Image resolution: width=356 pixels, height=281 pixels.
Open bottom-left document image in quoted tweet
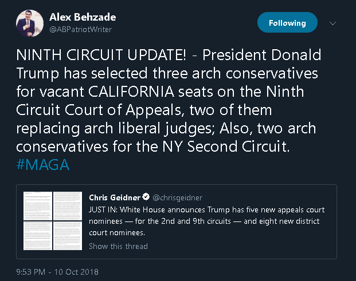coord(37,236)
